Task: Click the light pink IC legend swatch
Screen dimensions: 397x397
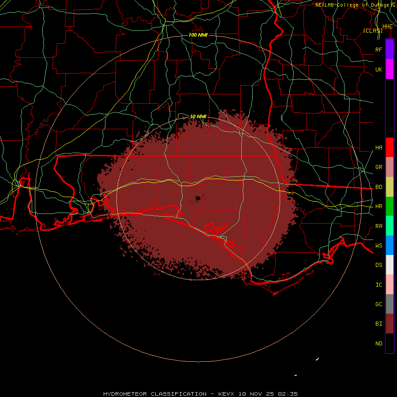Action: (x=390, y=285)
